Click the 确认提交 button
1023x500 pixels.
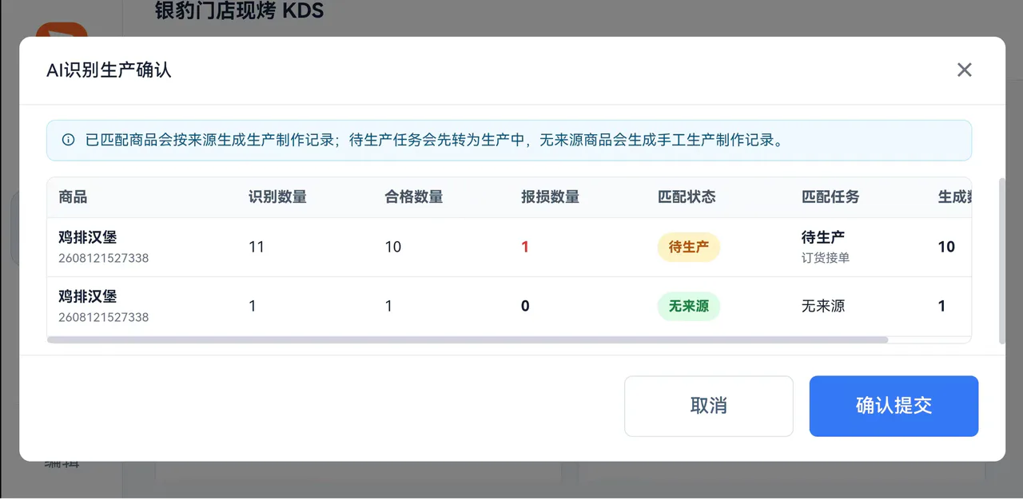click(x=894, y=406)
